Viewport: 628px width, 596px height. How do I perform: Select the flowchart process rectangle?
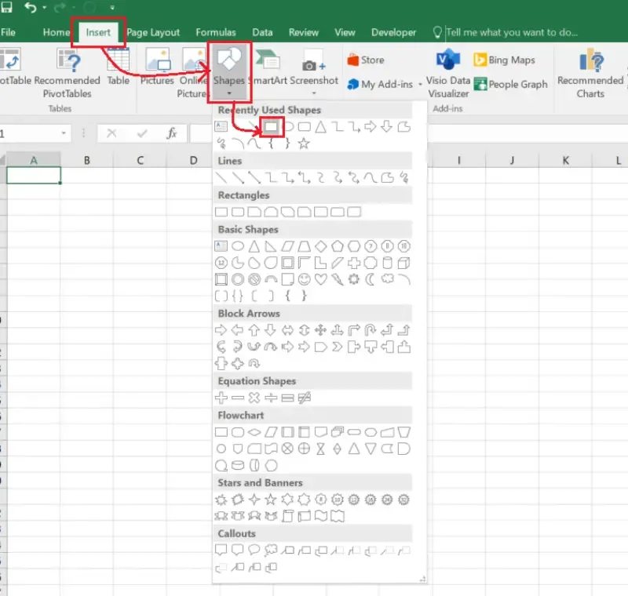[221, 432]
